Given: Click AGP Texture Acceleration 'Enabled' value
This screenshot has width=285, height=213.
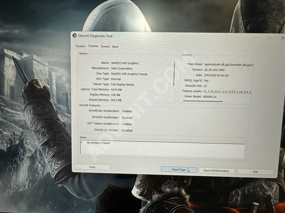Looking at the screenshot, I should [x=127, y=124].
